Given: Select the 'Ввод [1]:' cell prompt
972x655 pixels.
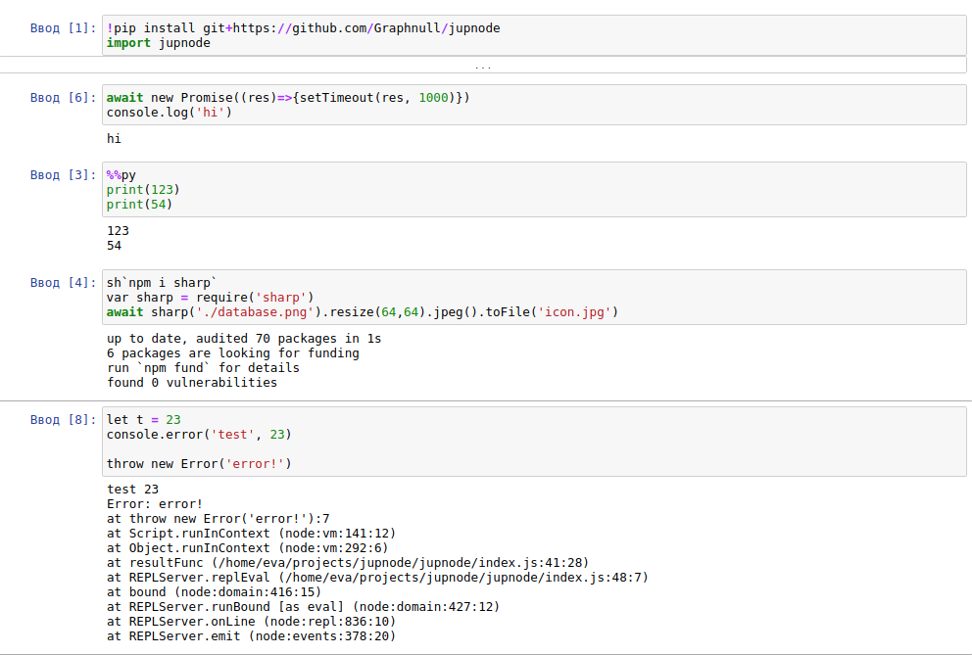Looking at the screenshot, I should [64, 28].
